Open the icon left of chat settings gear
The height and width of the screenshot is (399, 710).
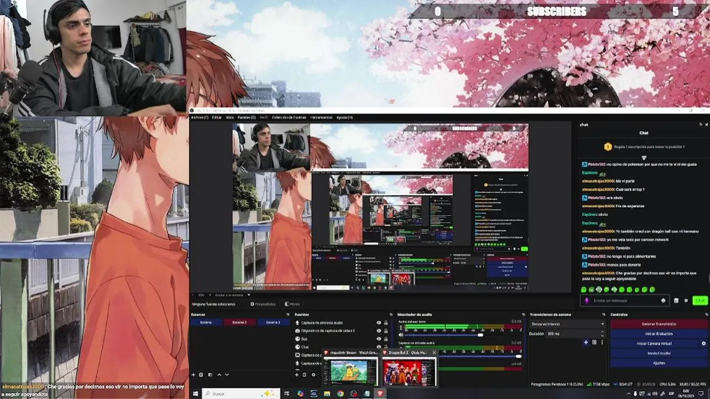coord(676,300)
